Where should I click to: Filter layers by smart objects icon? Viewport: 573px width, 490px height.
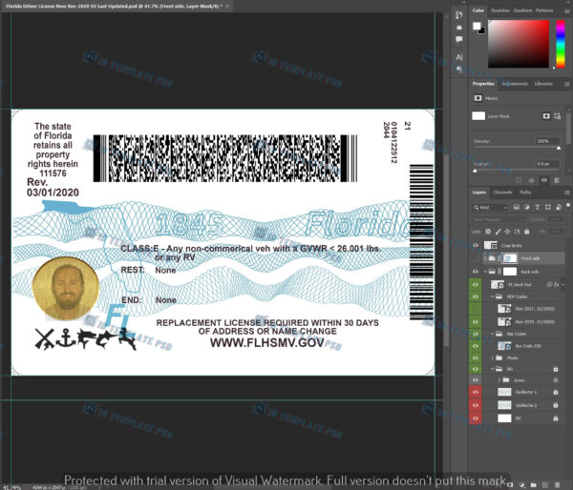(x=559, y=207)
